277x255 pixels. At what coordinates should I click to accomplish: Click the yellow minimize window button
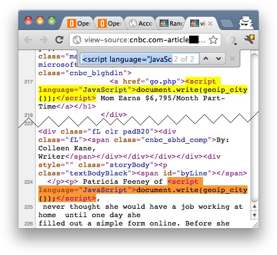click(x=40, y=20)
